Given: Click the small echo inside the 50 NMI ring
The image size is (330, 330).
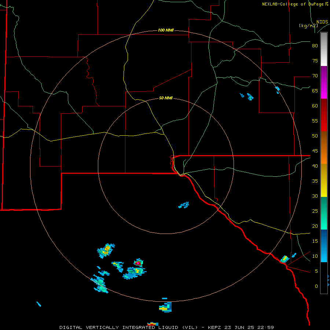Looking at the screenshot, I should click(184, 205).
